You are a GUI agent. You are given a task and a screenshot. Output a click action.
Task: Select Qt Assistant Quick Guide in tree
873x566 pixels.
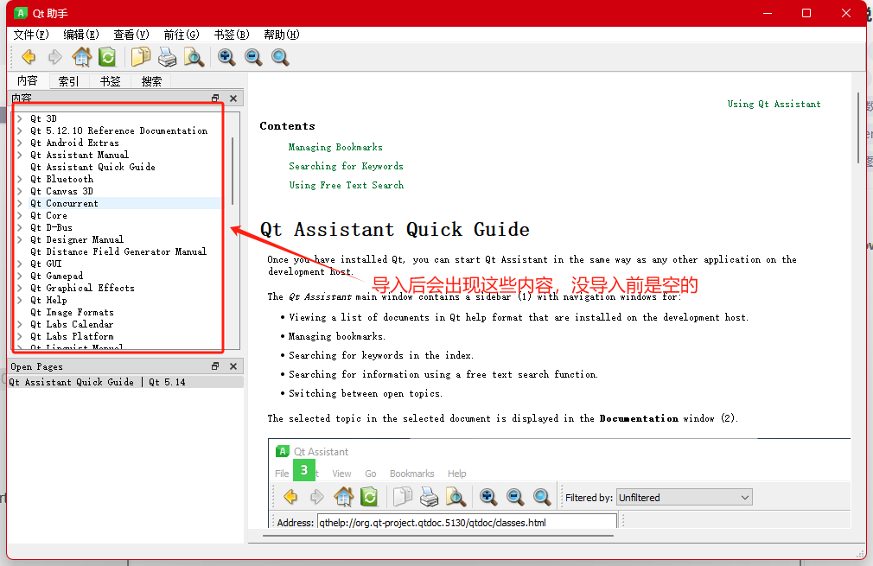92,167
